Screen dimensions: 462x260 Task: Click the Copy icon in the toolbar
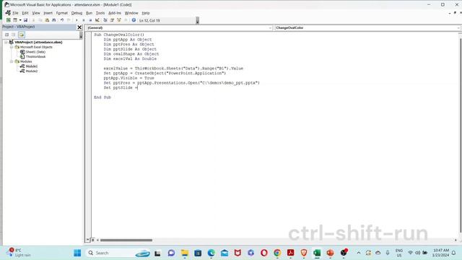[x=40, y=20]
